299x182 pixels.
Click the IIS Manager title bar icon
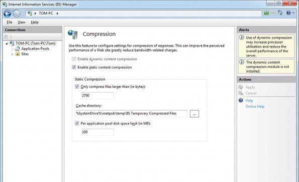(5, 4)
